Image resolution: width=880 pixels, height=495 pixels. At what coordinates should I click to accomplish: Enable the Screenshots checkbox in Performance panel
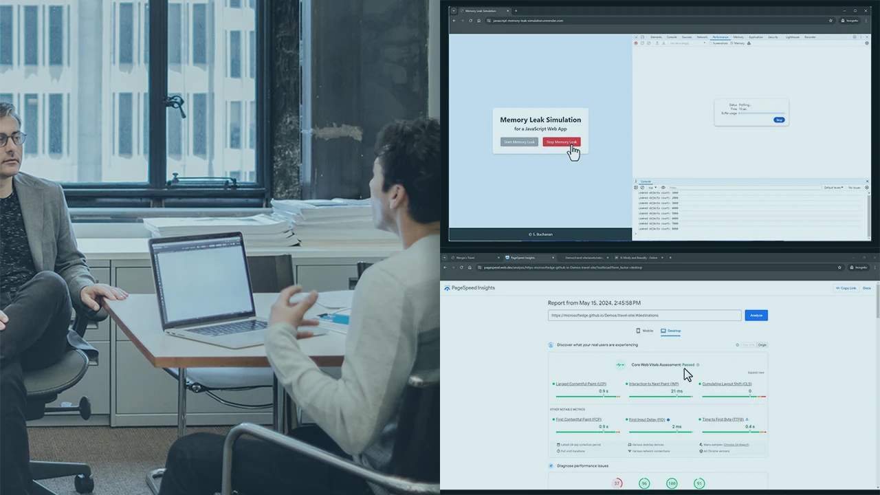tap(711, 43)
